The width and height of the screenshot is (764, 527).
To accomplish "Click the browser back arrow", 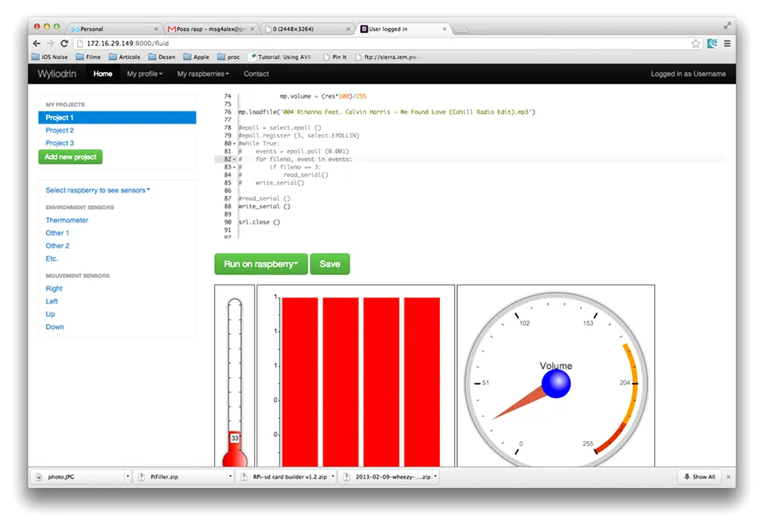I will (38, 44).
